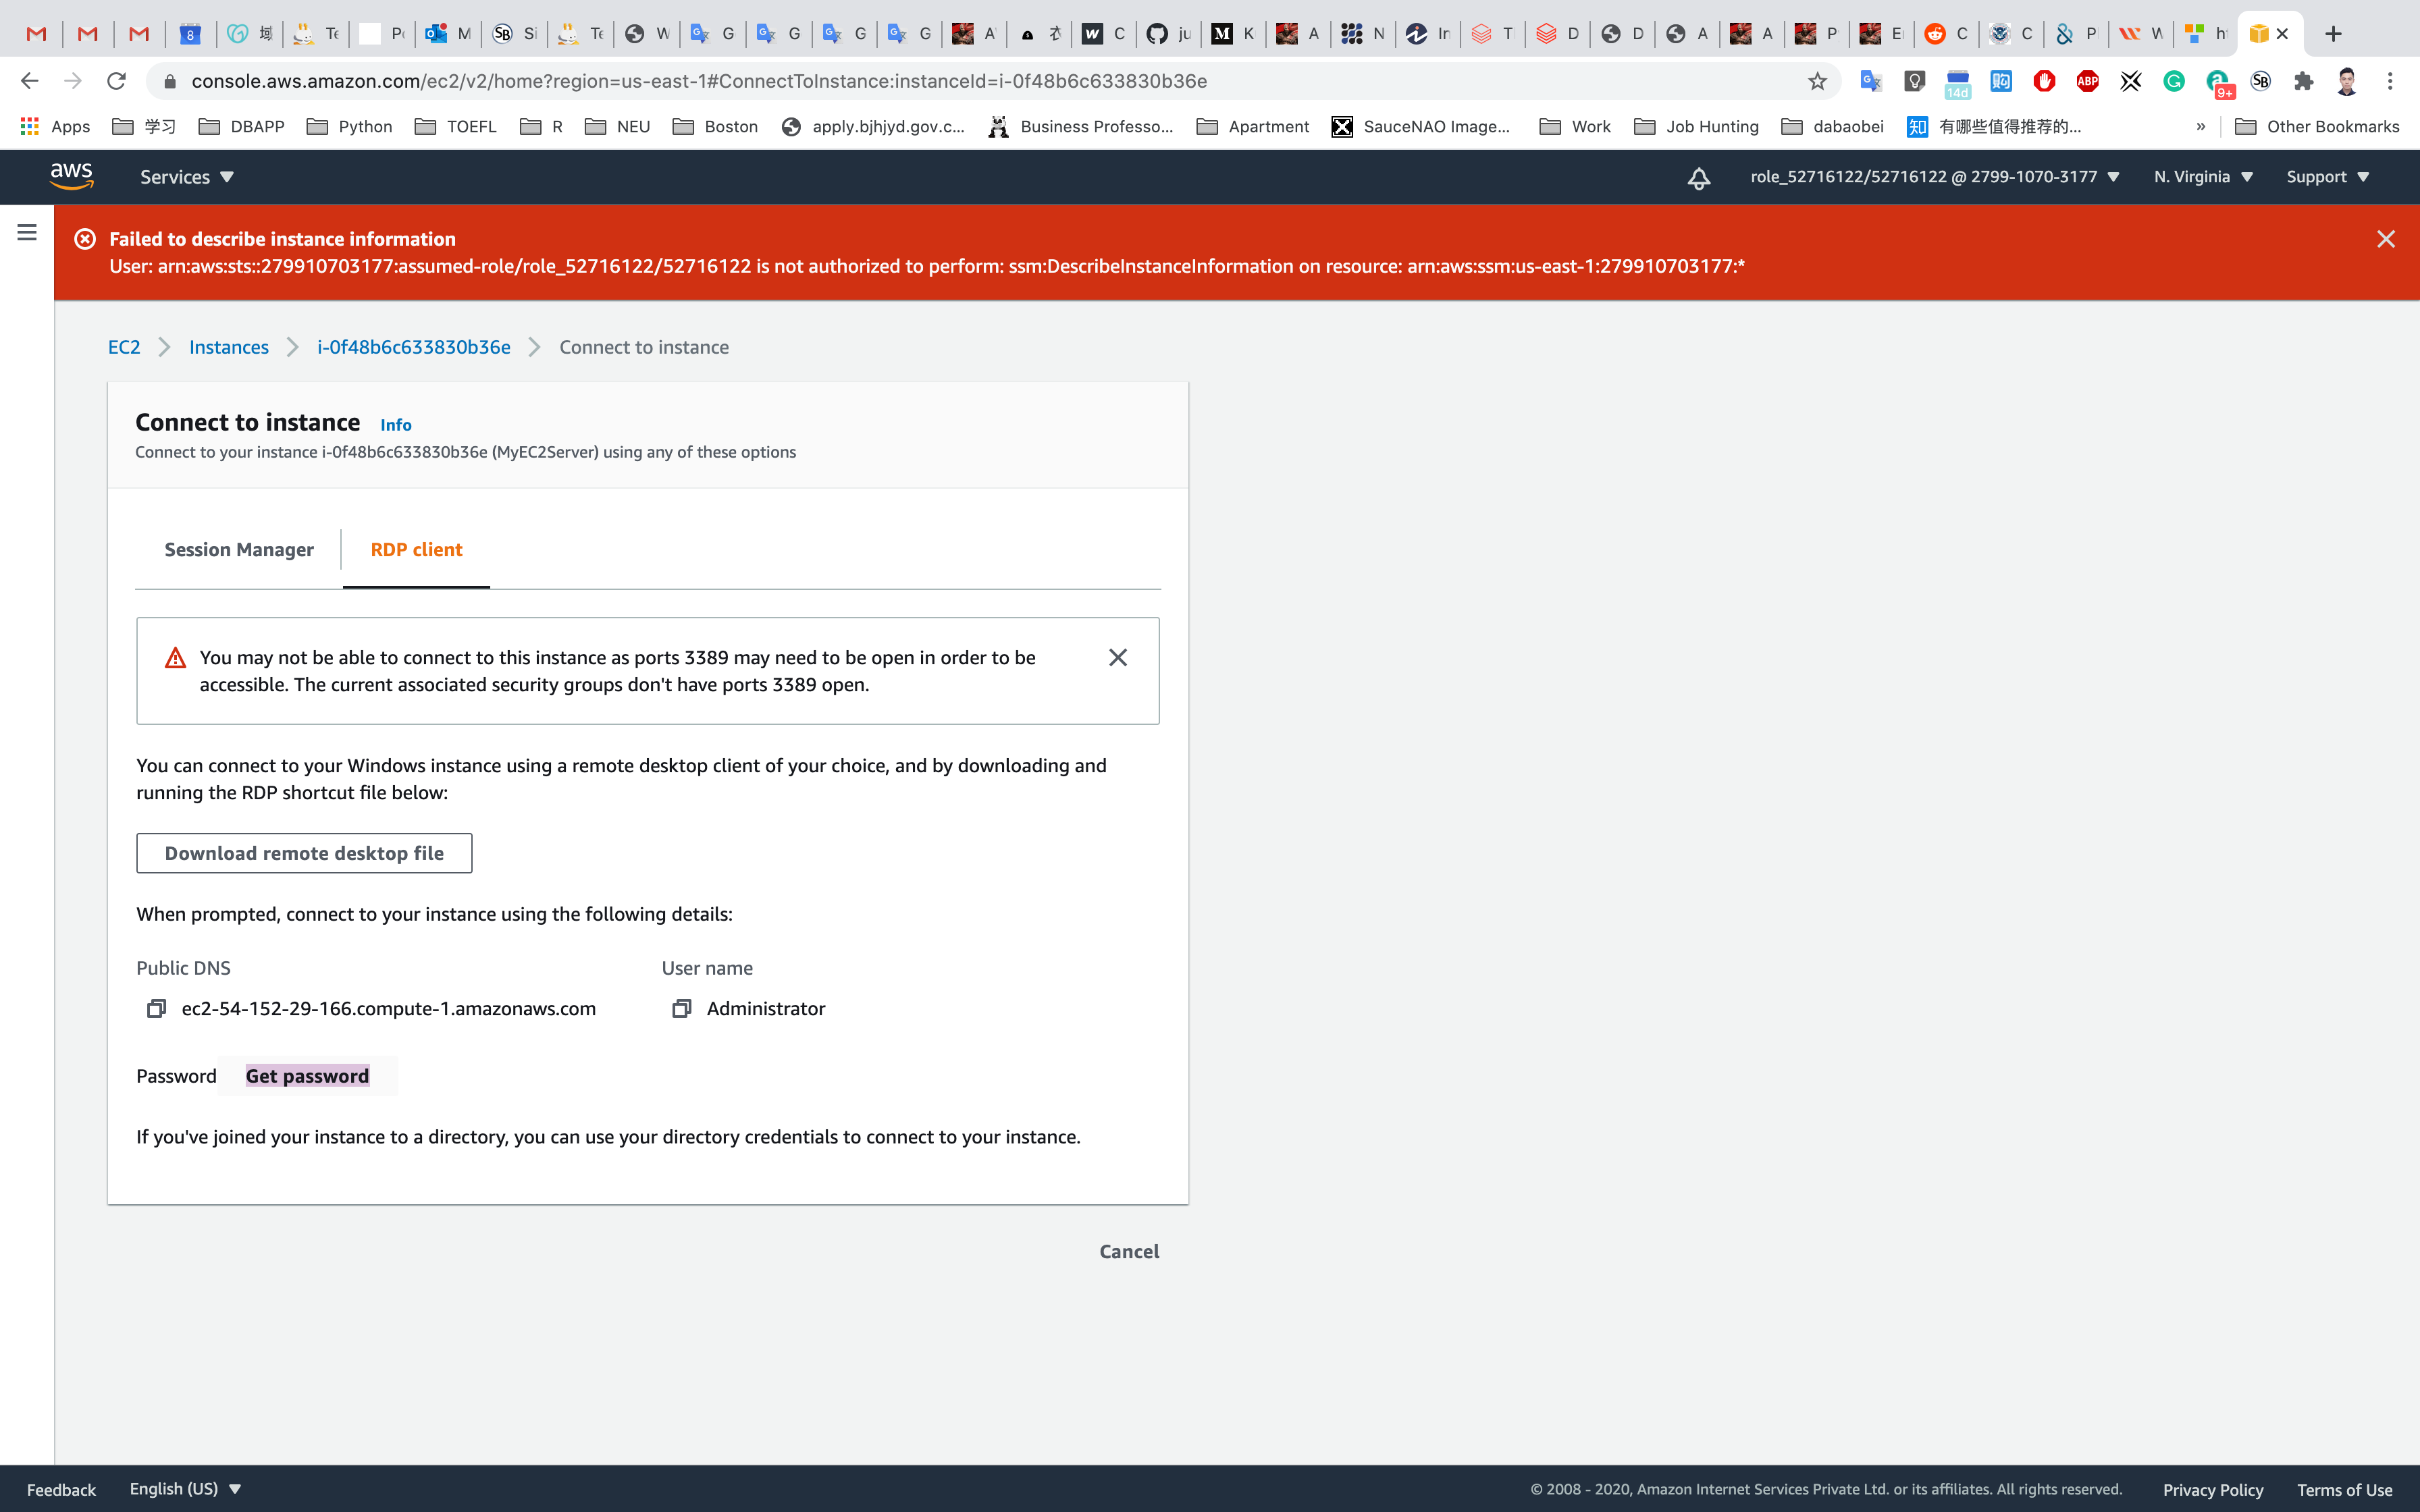2420x1512 pixels.
Task: Close the port 3389 warning alert
Action: click(1117, 657)
